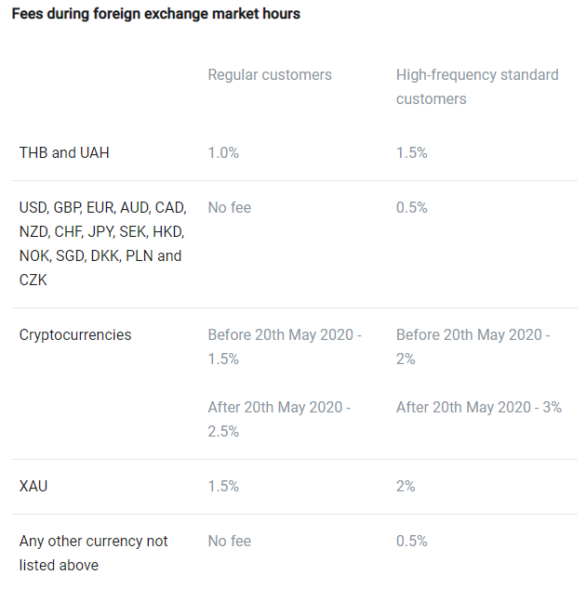Click the 2% fee in the XAU row
Image resolution: width=586 pixels, height=614 pixels.
point(406,487)
